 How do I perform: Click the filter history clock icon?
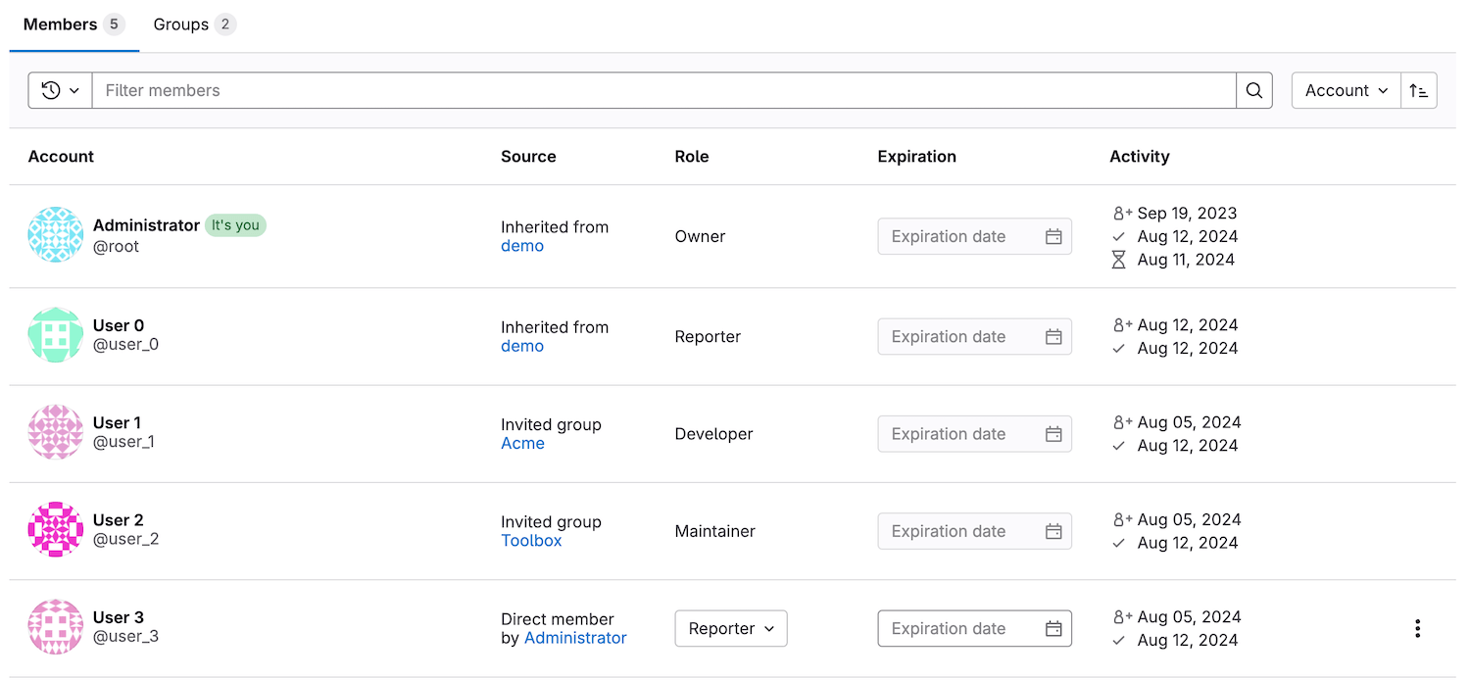(x=49, y=90)
